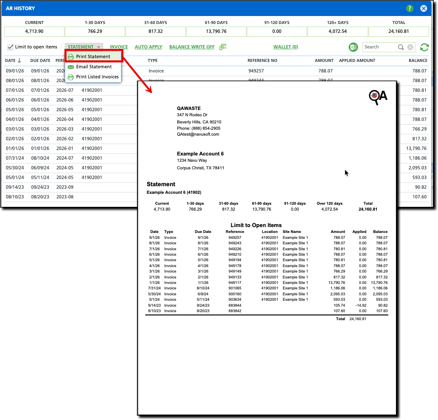The height and width of the screenshot is (420, 438).
Task: Click reference 948117 in the statement preview
Action: pyautogui.click(x=235, y=283)
